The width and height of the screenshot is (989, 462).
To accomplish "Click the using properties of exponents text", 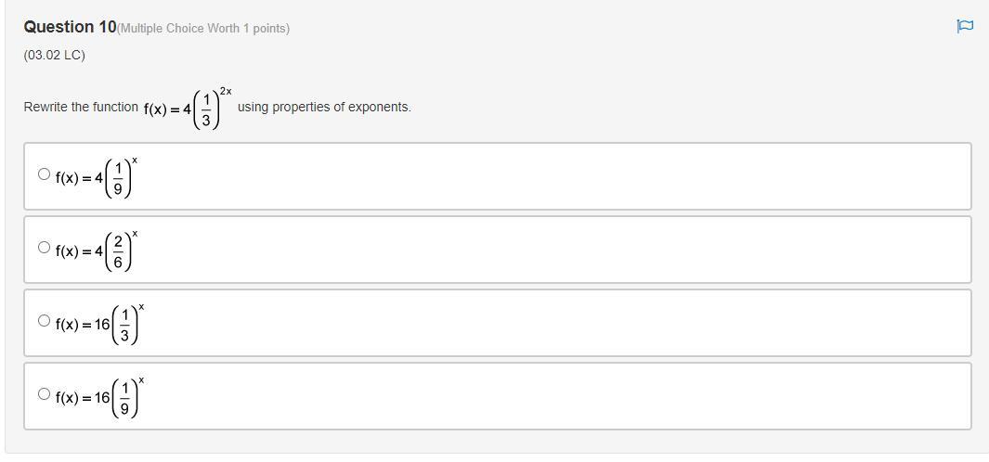I will click(x=324, y=107).
